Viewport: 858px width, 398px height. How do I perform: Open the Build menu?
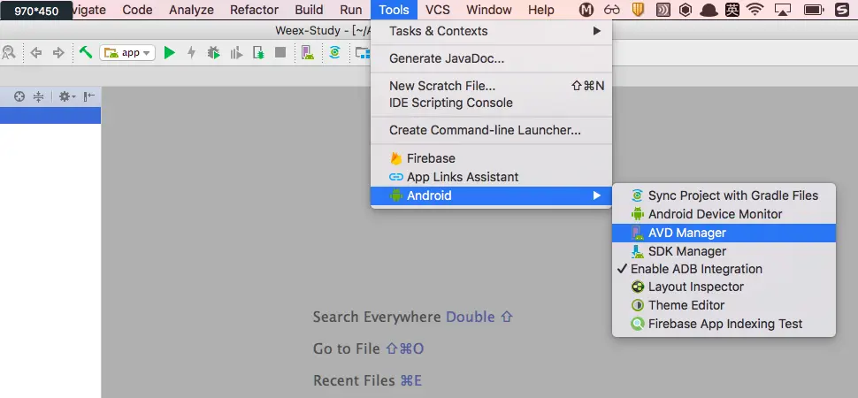[x=310, y=10]
